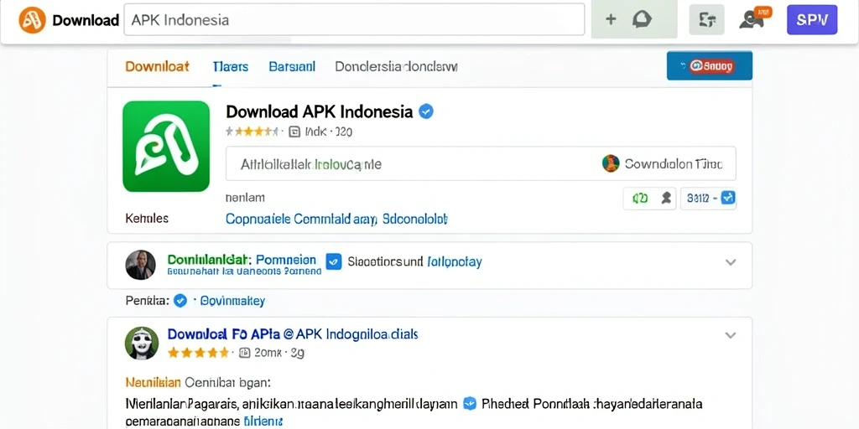Screen dimensions: 859x429
Task: Click the orange Download logo icon
Action: click(x=33, y=20)
